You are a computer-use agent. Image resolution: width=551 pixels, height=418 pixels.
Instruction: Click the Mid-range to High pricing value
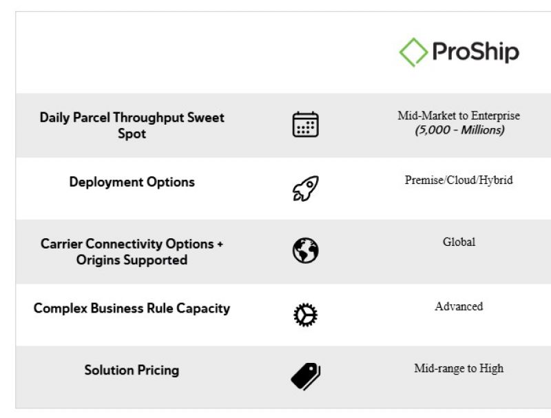pyautogui.click(x=459, y=368)
